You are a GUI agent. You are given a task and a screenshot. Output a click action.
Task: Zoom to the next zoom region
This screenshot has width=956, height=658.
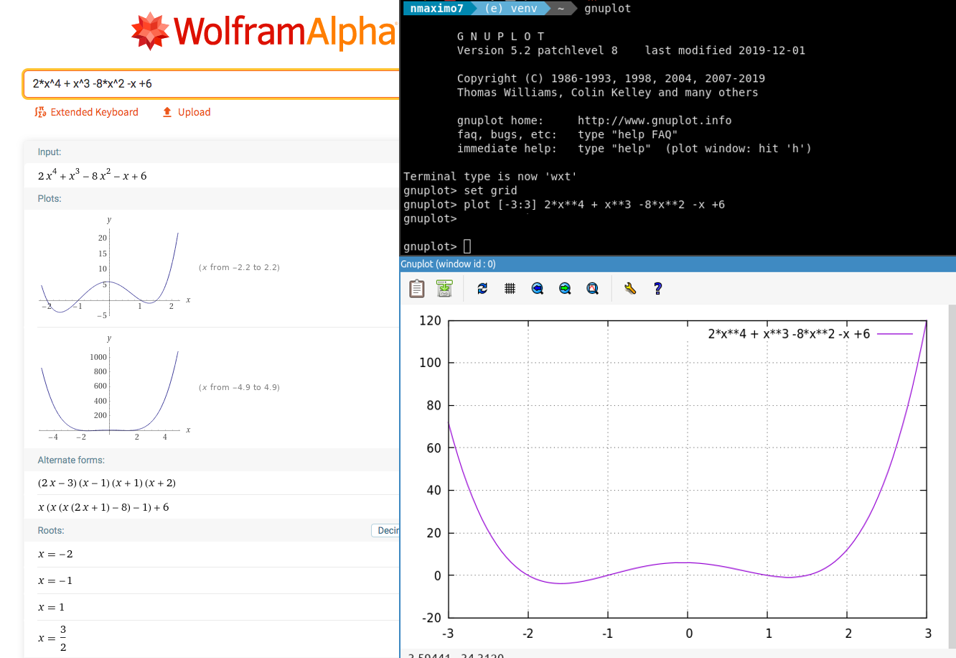coord(564,288)
